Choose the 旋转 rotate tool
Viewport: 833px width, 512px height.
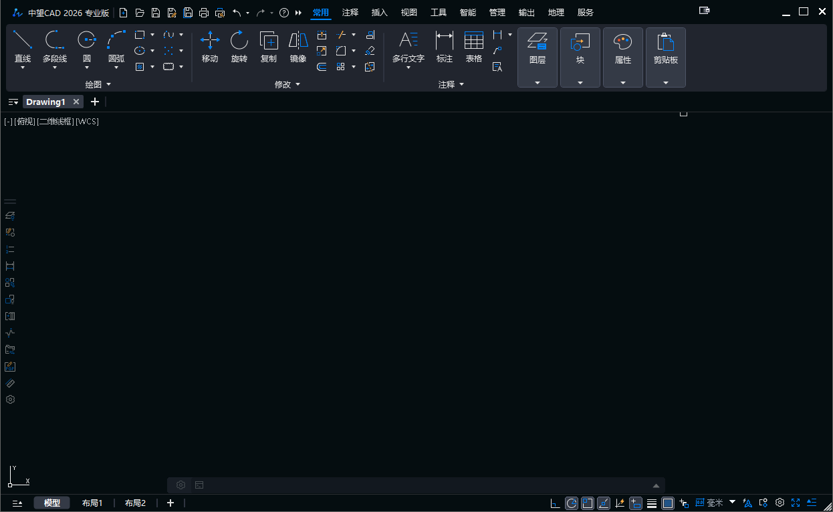[x=239, y=48]
